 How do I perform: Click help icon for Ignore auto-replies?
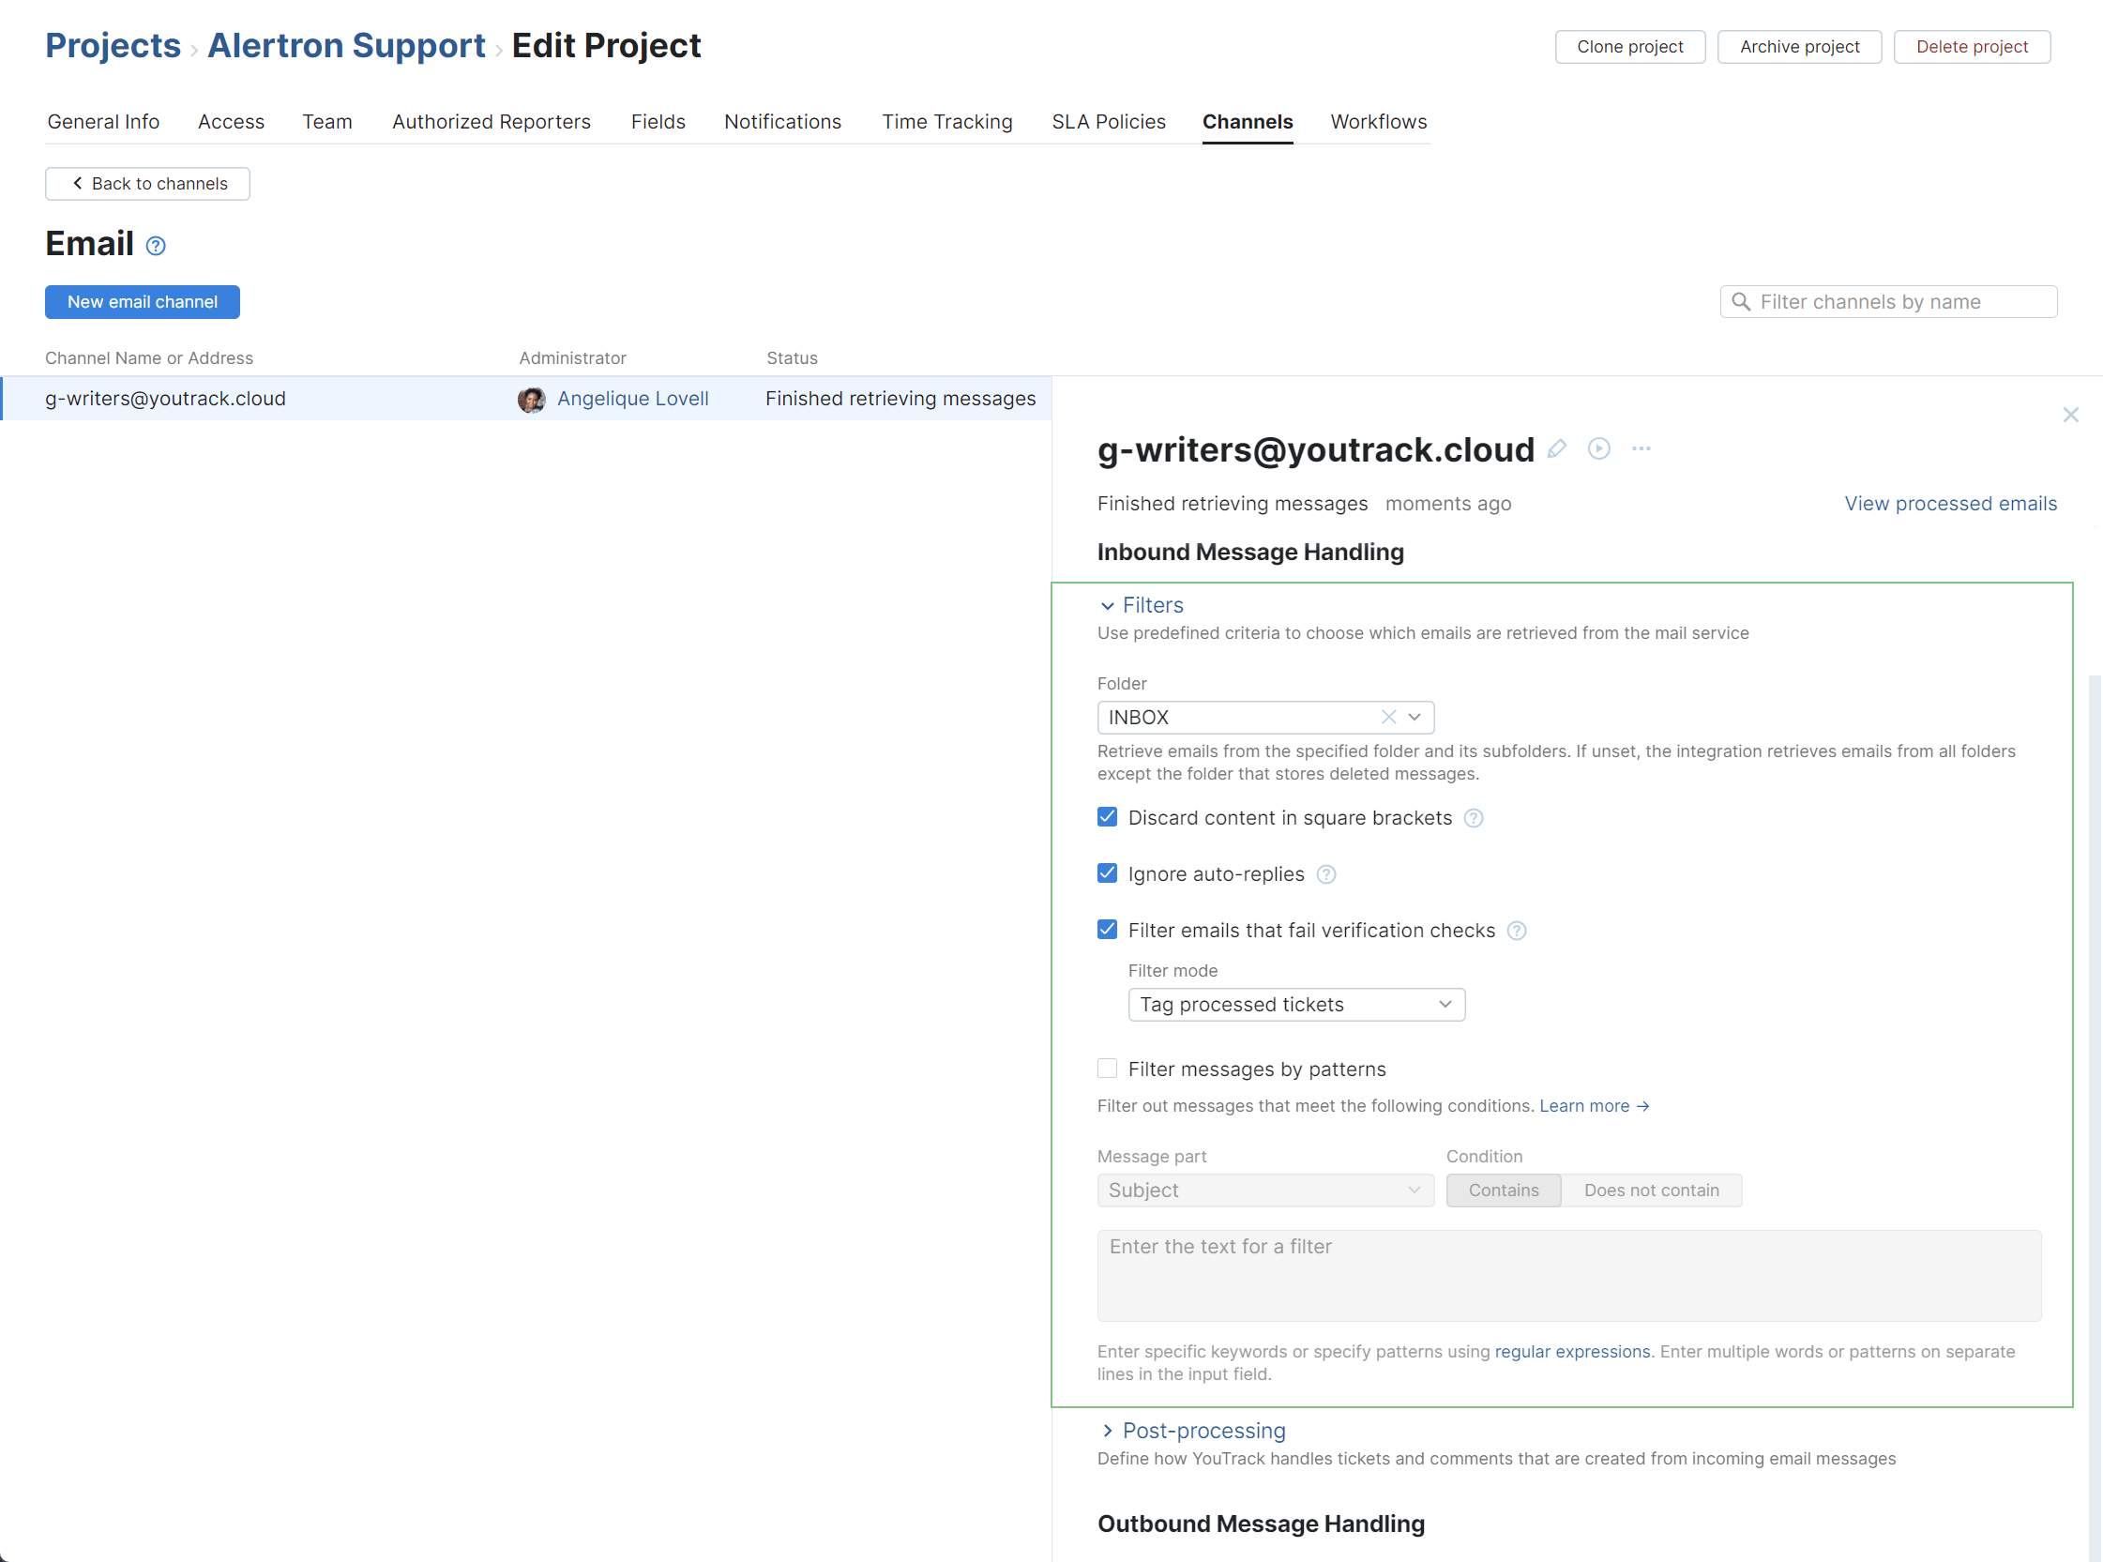point(1326,874)
